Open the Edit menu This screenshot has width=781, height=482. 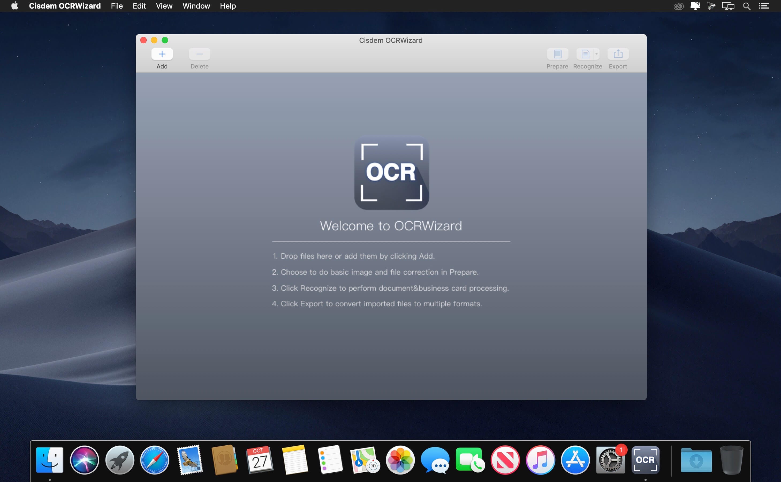139,6
